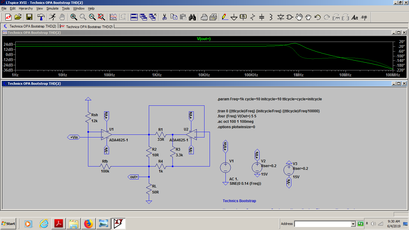Zoom out using the minus magnifier icon
The height and width of the screenshot is (230, 409).
[x=92, y=17]
